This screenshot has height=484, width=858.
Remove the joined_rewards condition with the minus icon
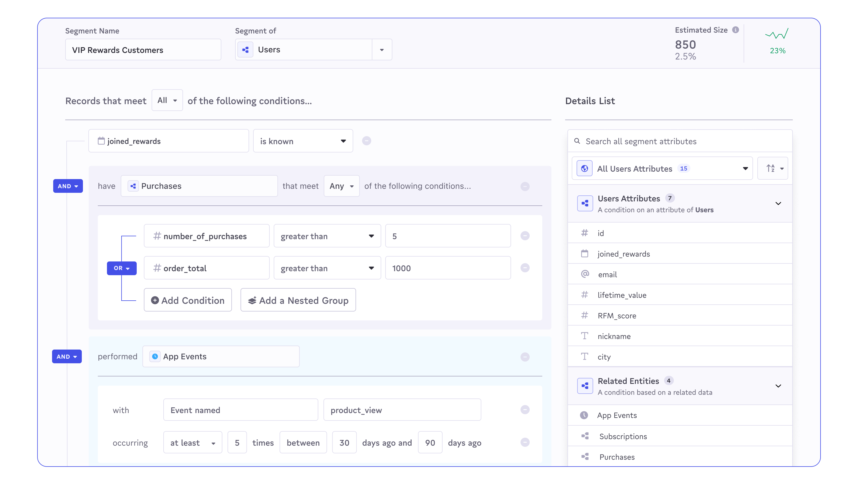(x=366, y=141)
